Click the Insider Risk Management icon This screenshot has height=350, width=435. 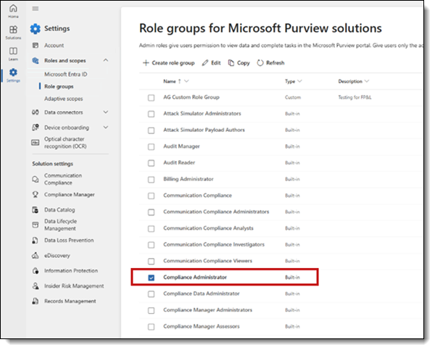point(36,286)
